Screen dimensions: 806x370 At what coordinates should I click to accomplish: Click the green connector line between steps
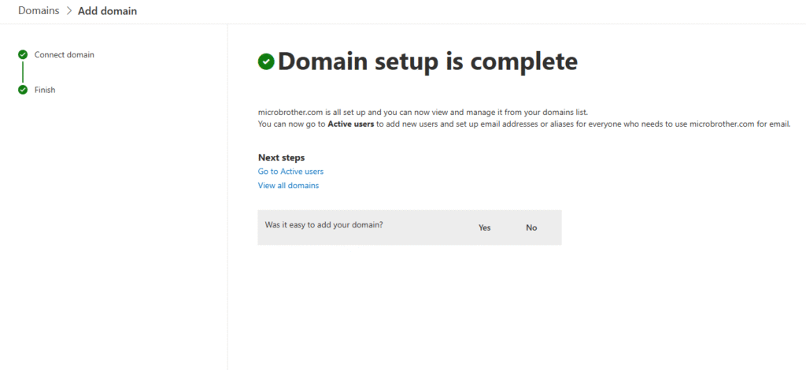[x=23, y=72]
